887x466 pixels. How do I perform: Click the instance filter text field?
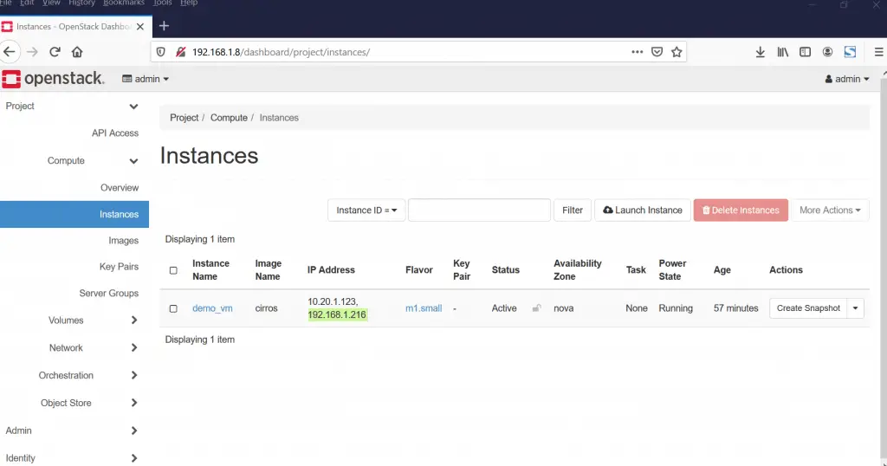pyautogui.click(x=479, y=210)
